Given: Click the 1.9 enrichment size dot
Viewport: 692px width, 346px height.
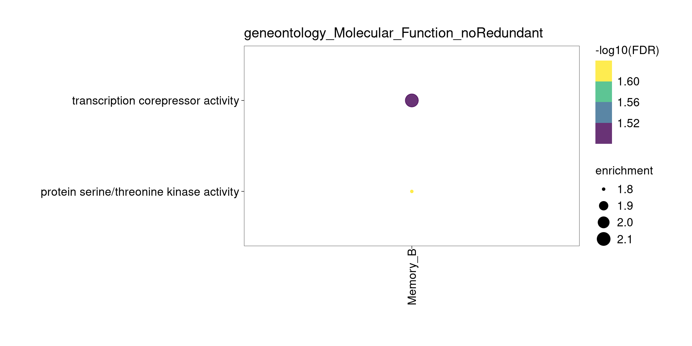Looking at the screenshot, I should [x=604, y=206].
